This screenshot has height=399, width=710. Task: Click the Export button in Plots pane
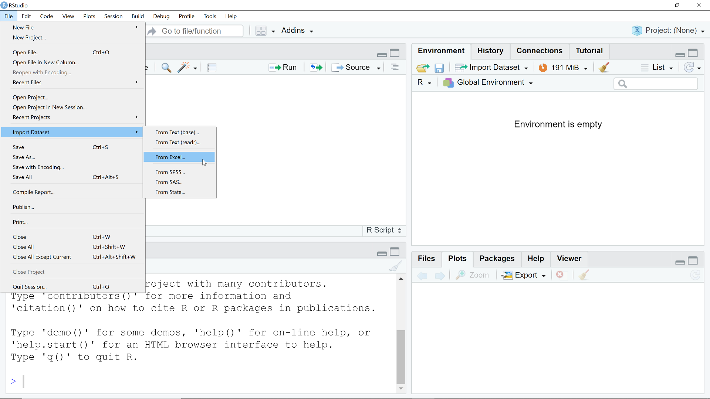click(x=523, y=275)
